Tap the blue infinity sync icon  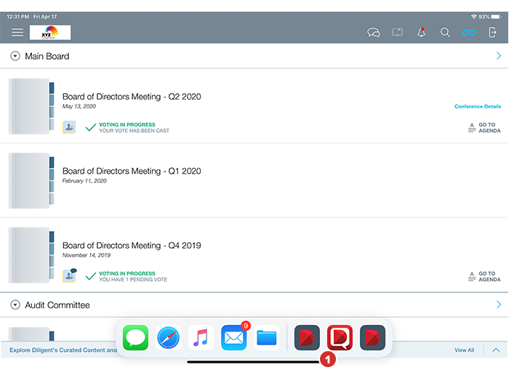469,33
